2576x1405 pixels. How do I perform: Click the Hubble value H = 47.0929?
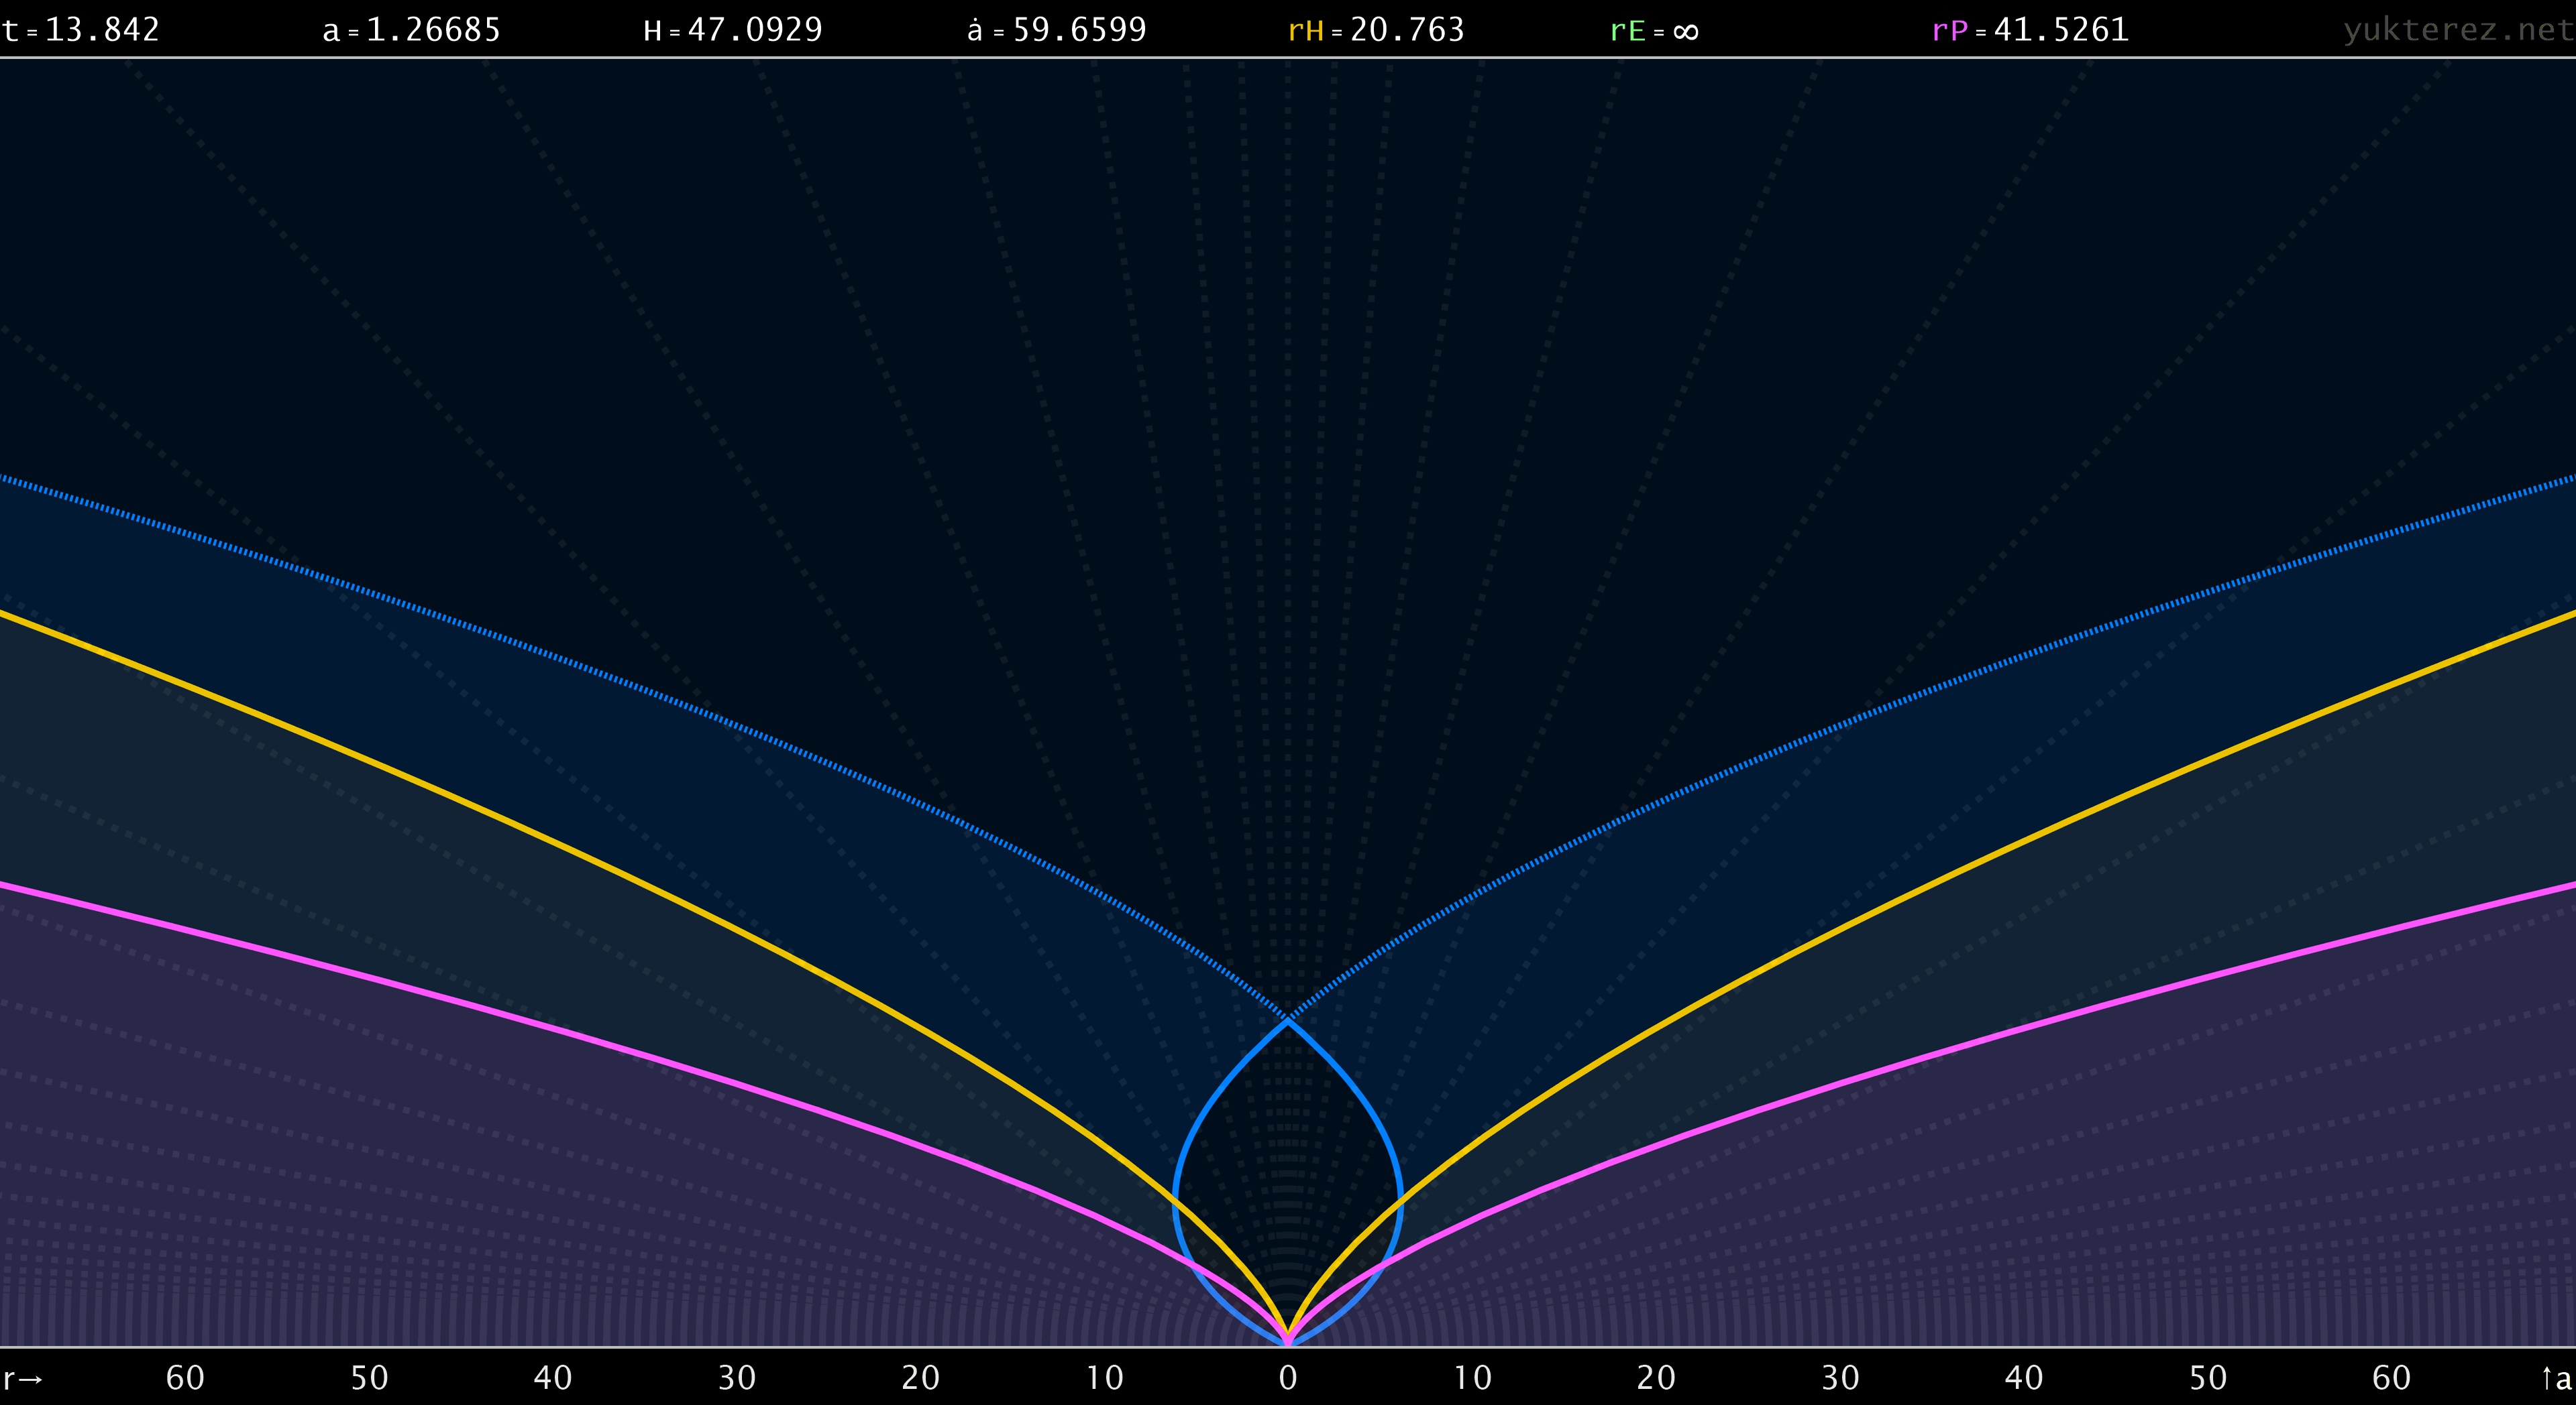733,30
